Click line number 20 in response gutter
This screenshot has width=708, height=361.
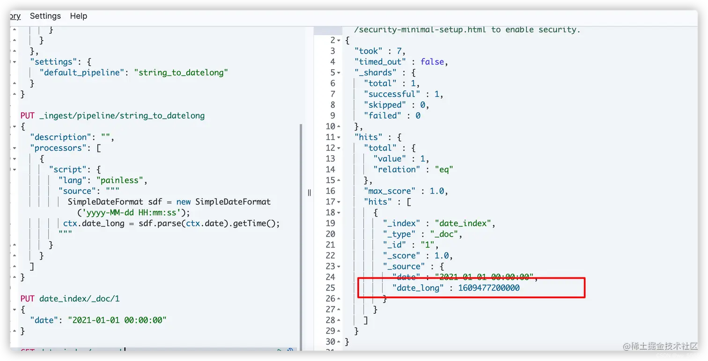(330, 234)
